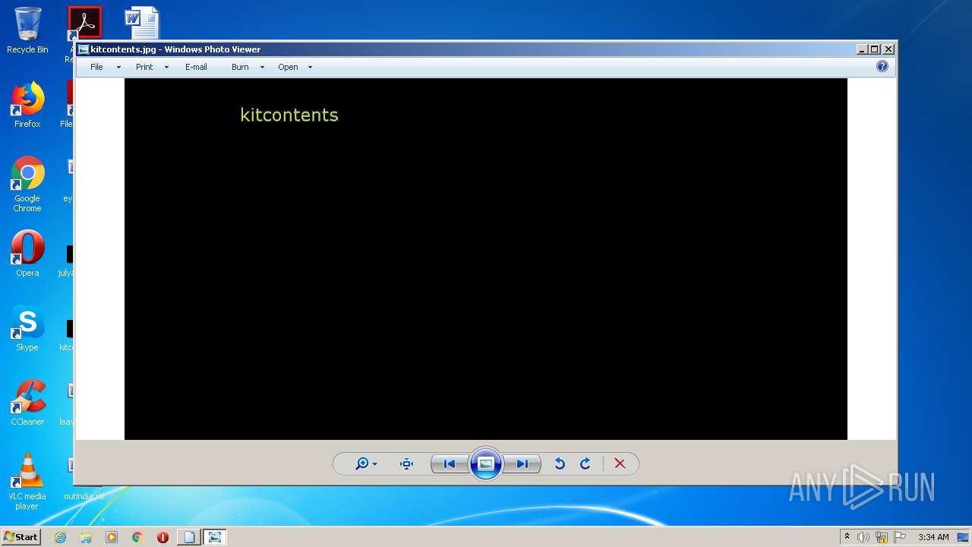Screen dimensions: 972x547
Task: Expand the Burn dropdown arrow
Action: [x=262, y=68]
